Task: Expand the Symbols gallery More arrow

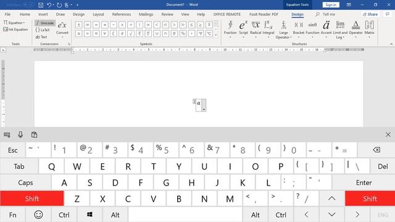Action: 216,35
